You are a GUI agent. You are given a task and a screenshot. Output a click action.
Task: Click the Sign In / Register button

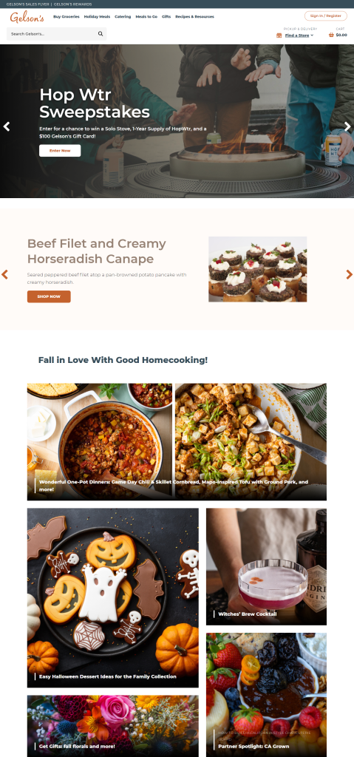pyautogui.click(x=325, y=16)
